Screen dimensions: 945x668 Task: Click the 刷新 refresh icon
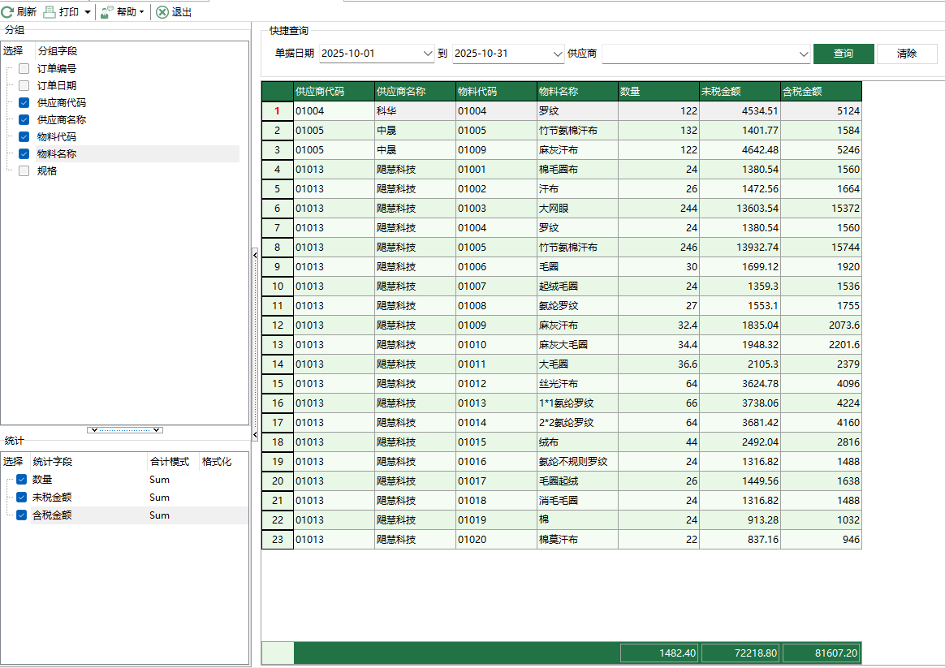pos(7,12)
